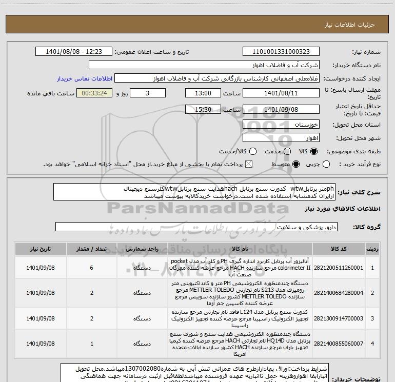Select the کالا/خدمت radio button
Image resolution: width=395 pixels, height=382 pixels.
click(253, 151)
